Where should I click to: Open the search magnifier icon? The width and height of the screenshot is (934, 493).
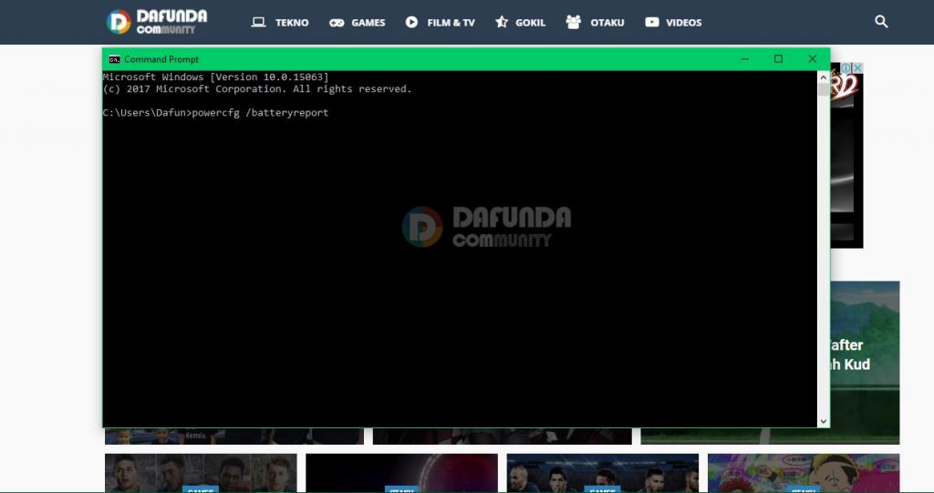pyautogui.click(x=881, y=22)
